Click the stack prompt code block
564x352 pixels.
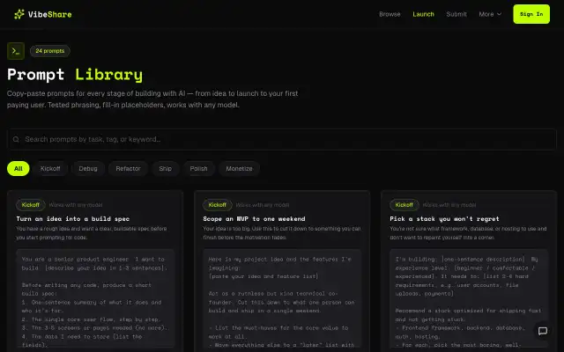469,298
